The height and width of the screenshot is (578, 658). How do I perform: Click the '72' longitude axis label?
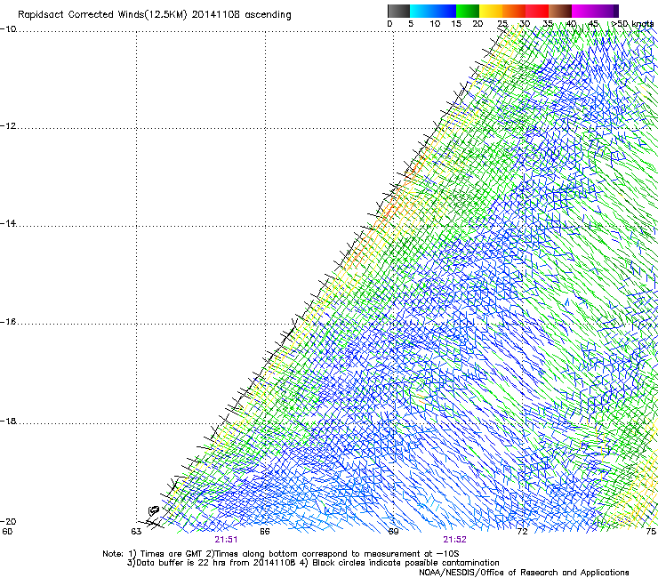(522, 532)
